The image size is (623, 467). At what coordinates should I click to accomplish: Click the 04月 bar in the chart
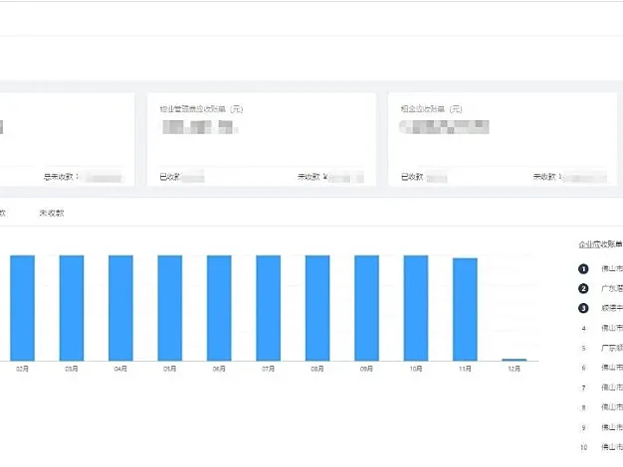[120, 308]
